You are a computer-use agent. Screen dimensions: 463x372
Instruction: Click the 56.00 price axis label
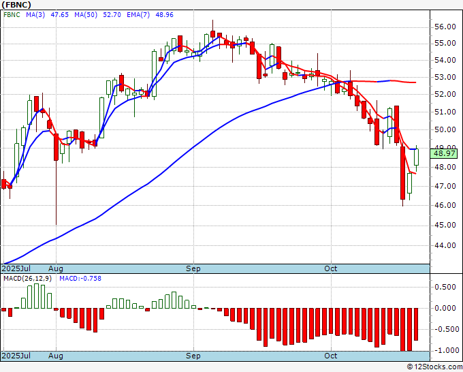445,27
